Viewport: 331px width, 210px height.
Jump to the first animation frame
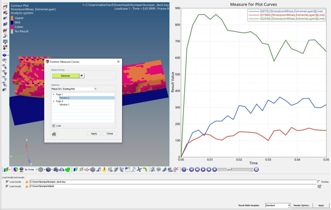[x=191, y=169]
